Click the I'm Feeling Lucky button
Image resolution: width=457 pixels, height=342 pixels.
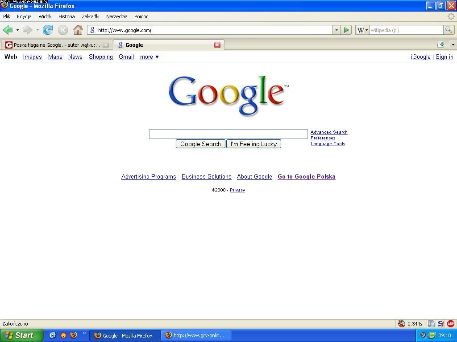(x=253, y=144)
